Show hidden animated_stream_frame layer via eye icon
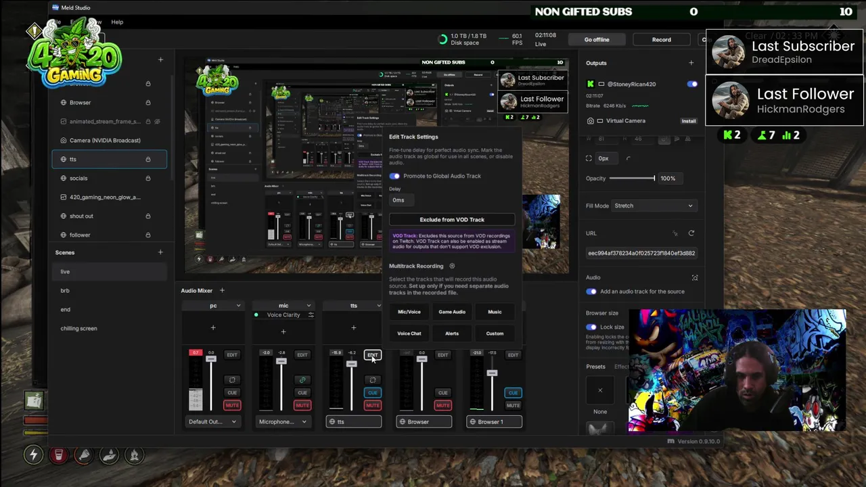The image size is (866, 487). point(158,122)
